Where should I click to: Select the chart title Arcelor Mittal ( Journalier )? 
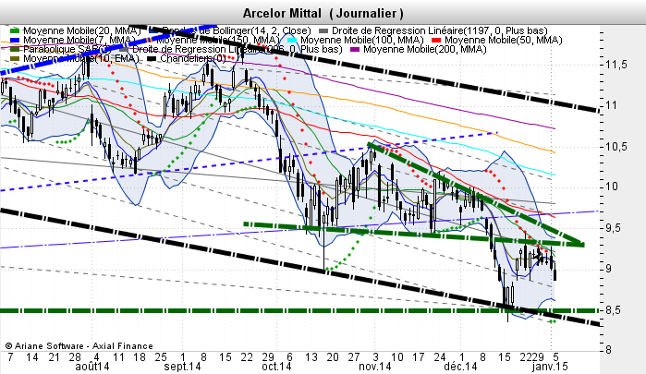323,13
